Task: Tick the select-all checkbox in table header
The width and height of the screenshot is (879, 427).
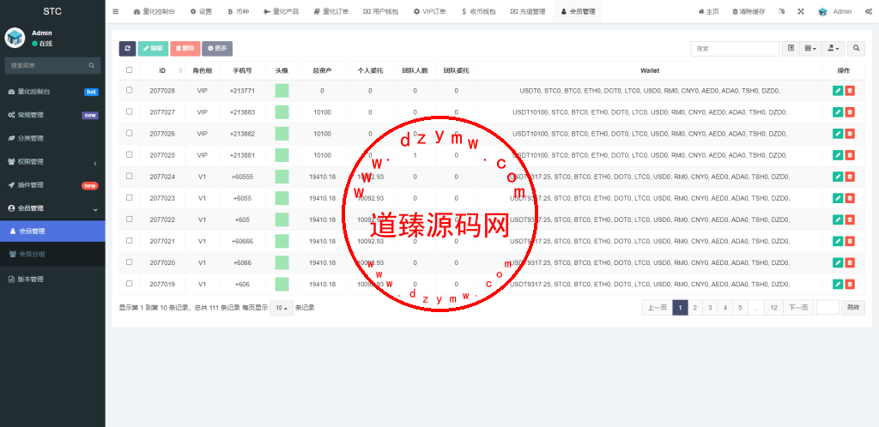Action: (130, 70)
